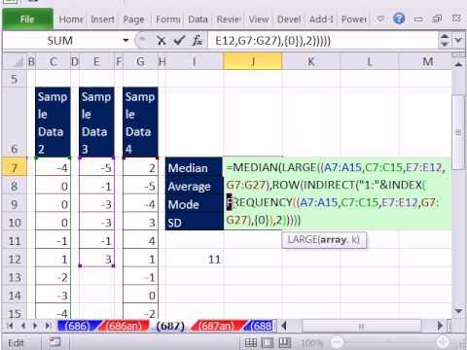Go to first sheet tab arrow
Screen dimensions: 467x350
point(11,326)
